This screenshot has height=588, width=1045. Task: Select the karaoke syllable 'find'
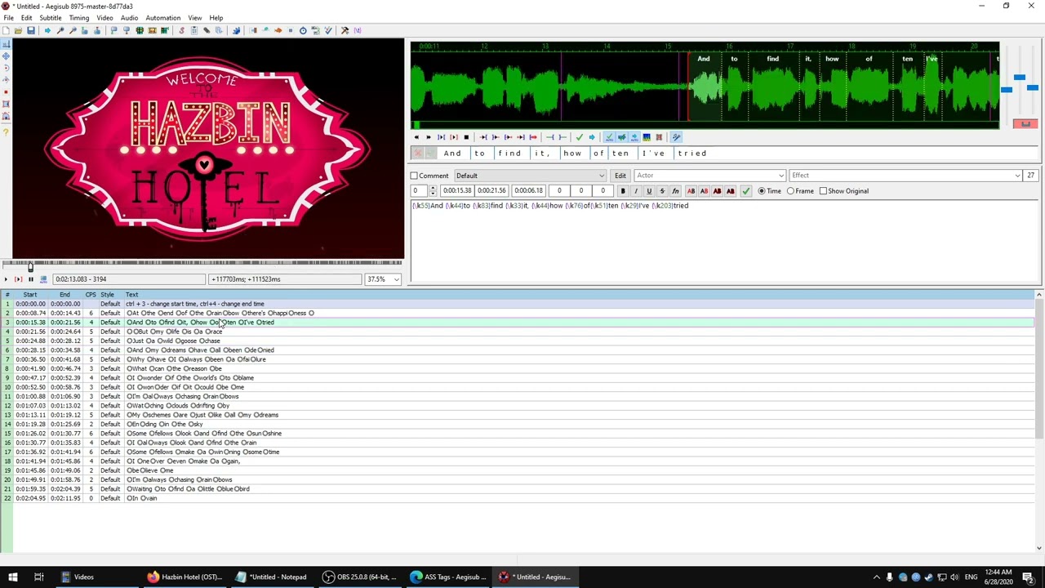click(x=509, y=154)
